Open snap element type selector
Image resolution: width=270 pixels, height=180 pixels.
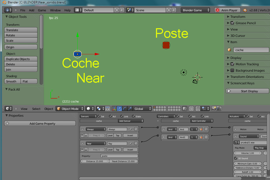(x=205, y=109)
